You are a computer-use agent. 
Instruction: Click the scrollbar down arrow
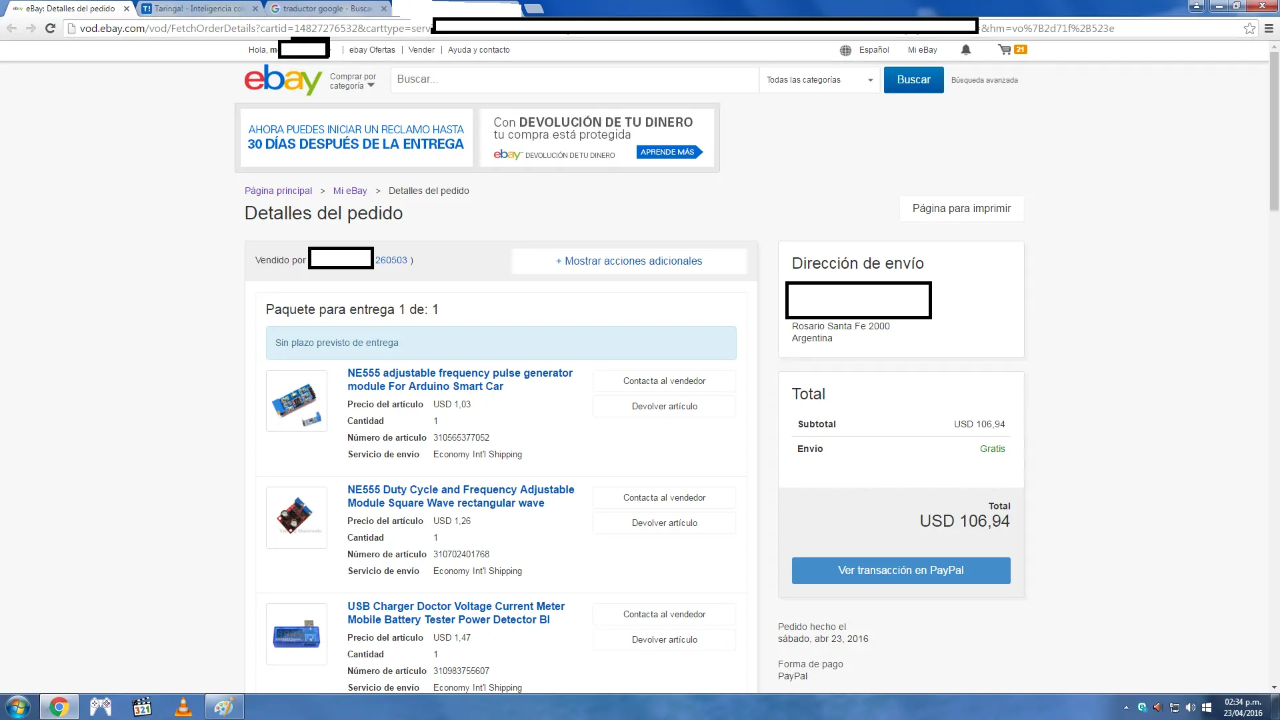point(1274,687)
